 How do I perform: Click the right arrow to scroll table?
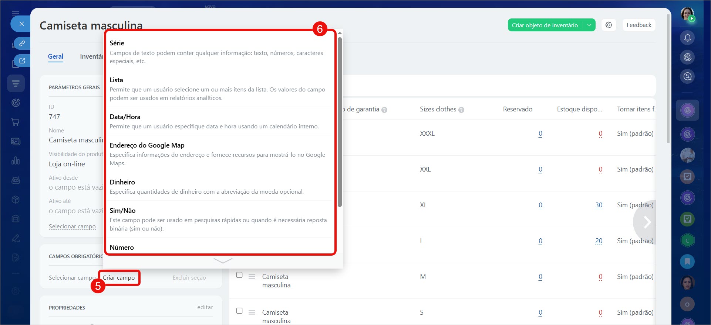[647, 222]
